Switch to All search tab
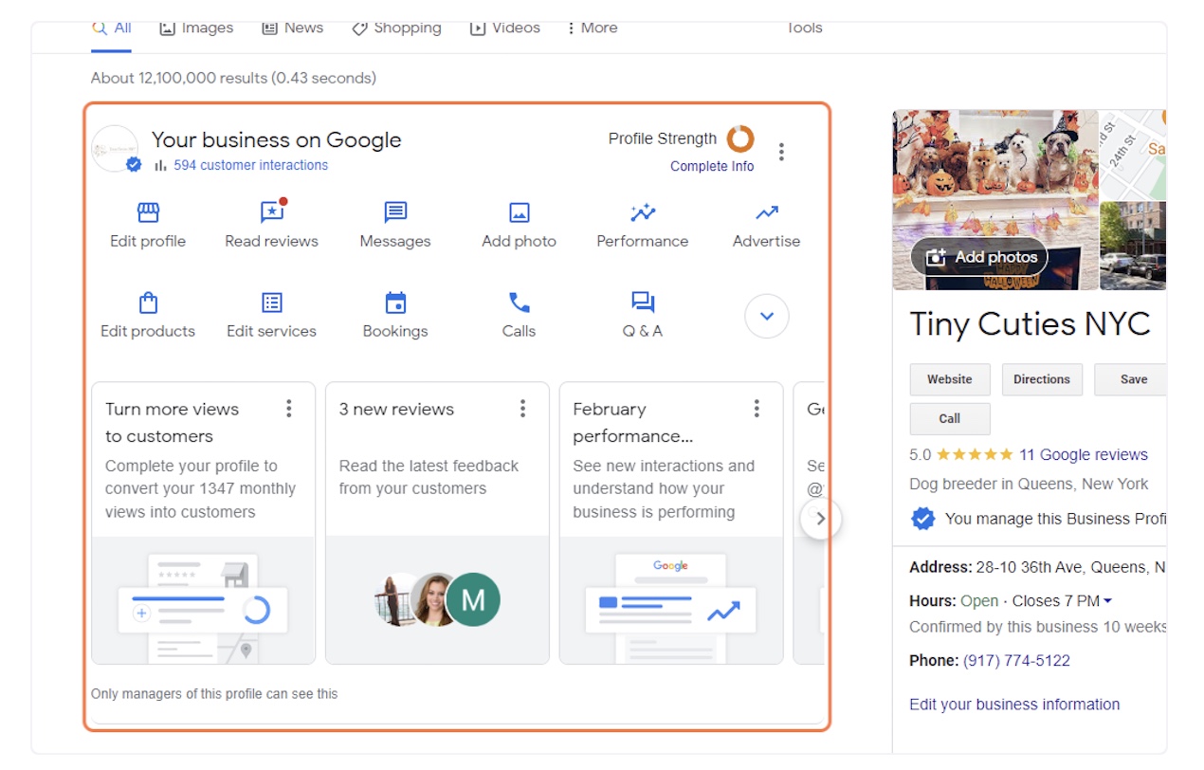The width and height of the screenshot is (1204, 770). (112, 28)
